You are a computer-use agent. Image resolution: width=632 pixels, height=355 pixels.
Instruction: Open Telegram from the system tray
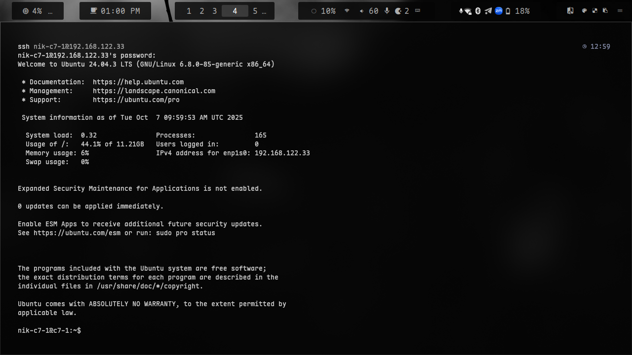pos(488,11)
